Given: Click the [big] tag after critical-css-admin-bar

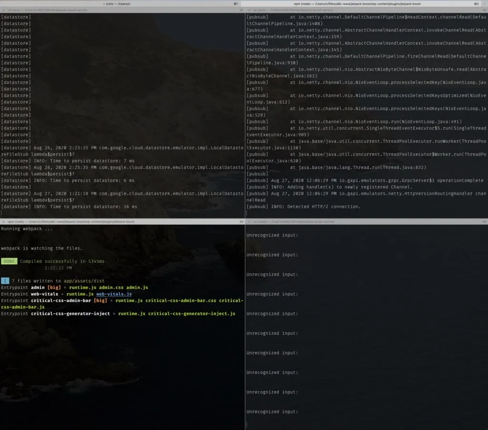Looking at the screenshot, I should [100, 300].
